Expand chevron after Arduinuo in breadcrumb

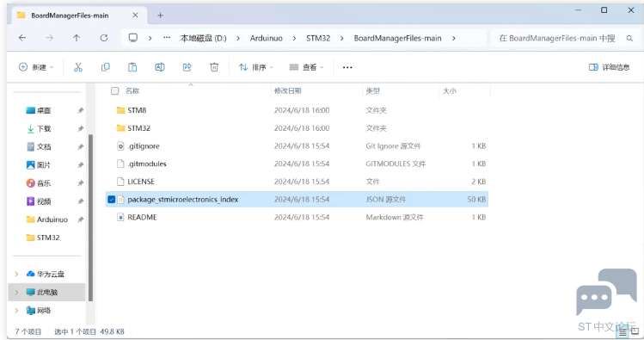[294, 38]
